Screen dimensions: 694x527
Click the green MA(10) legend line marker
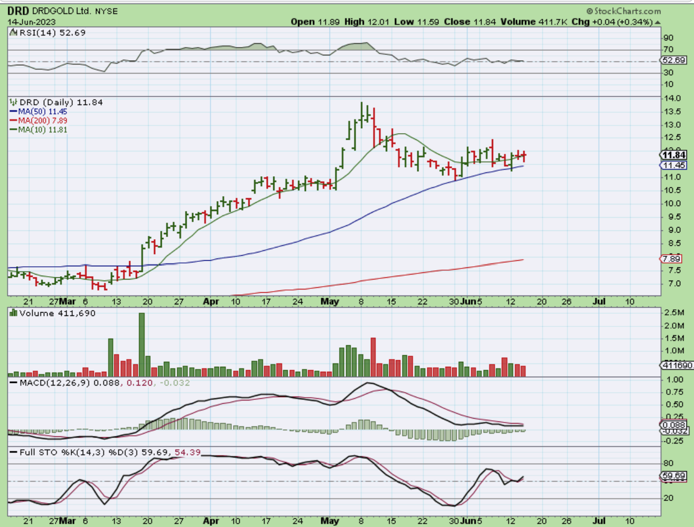pos(14,130)
